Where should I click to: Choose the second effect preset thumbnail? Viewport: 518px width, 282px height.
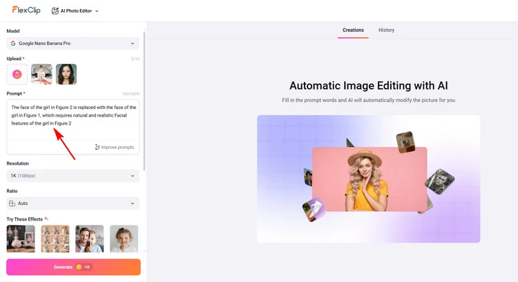[x=55, y=238]
